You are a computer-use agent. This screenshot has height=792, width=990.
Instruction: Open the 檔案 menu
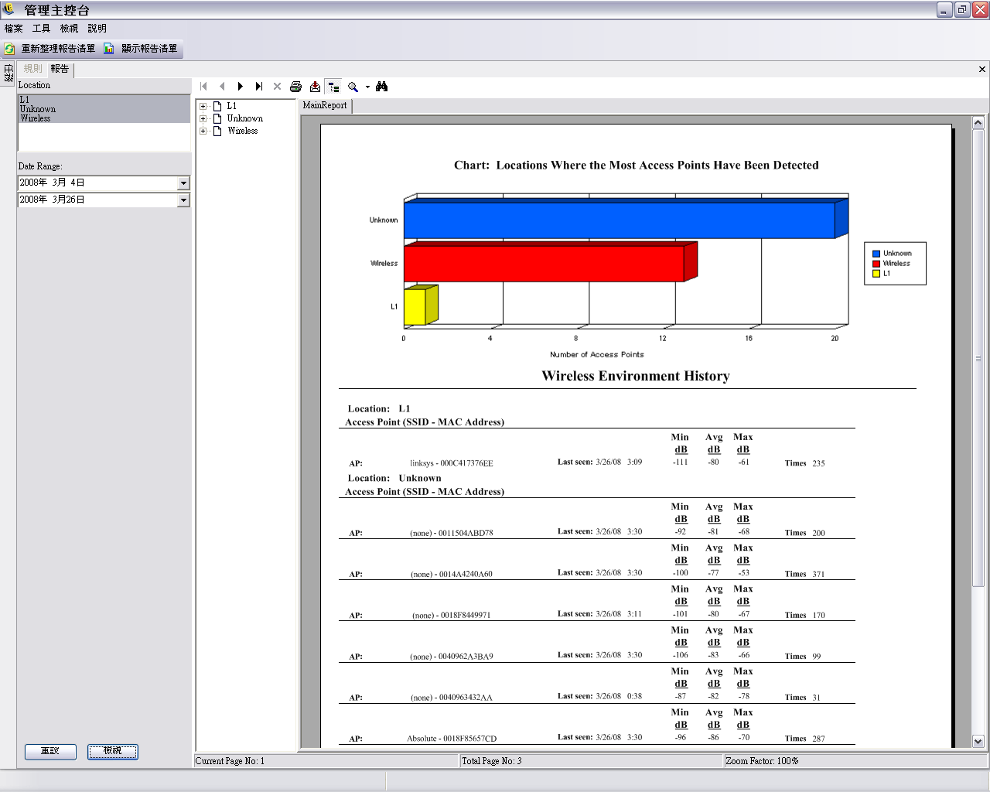[14, 29]
